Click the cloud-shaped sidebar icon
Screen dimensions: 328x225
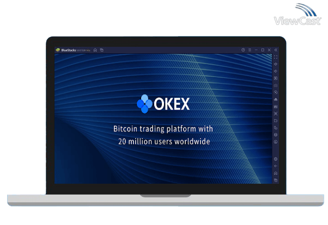(276, 99)
